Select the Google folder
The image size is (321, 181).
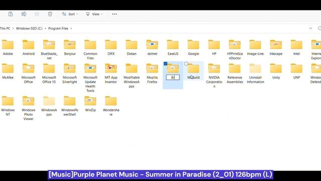(x=193, y=48)
